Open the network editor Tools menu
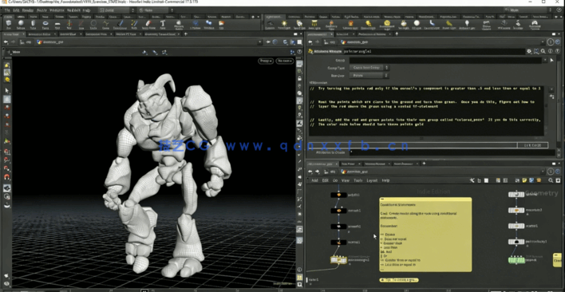The image size is (565, 292). pos(358,180)
